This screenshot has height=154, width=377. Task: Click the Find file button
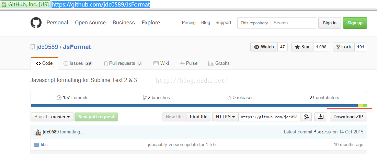(198, 117)
